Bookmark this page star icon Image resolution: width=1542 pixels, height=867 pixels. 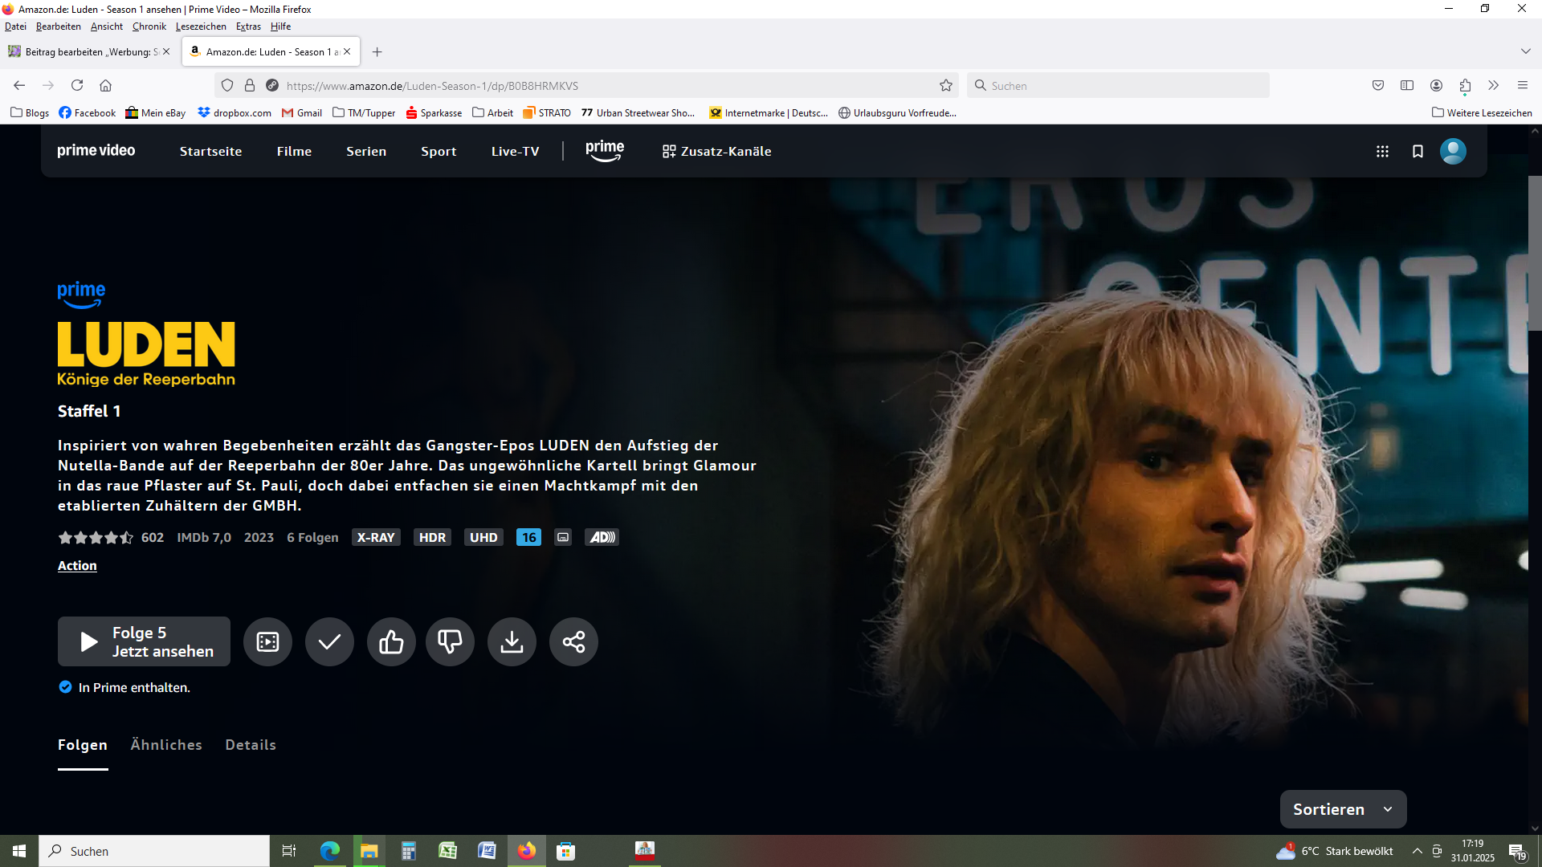(946, 85)
